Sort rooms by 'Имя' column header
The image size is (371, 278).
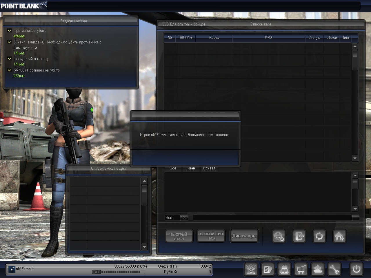click(268, 38)
